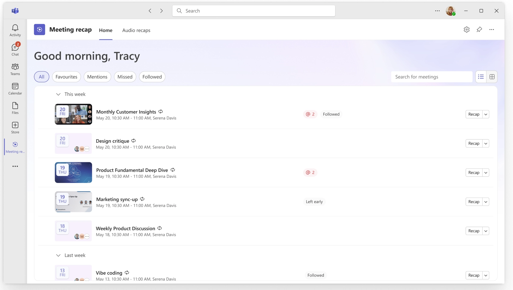513x290 pixels.
Task: Open Tracy's profile avatar
Action: (450, 11)
